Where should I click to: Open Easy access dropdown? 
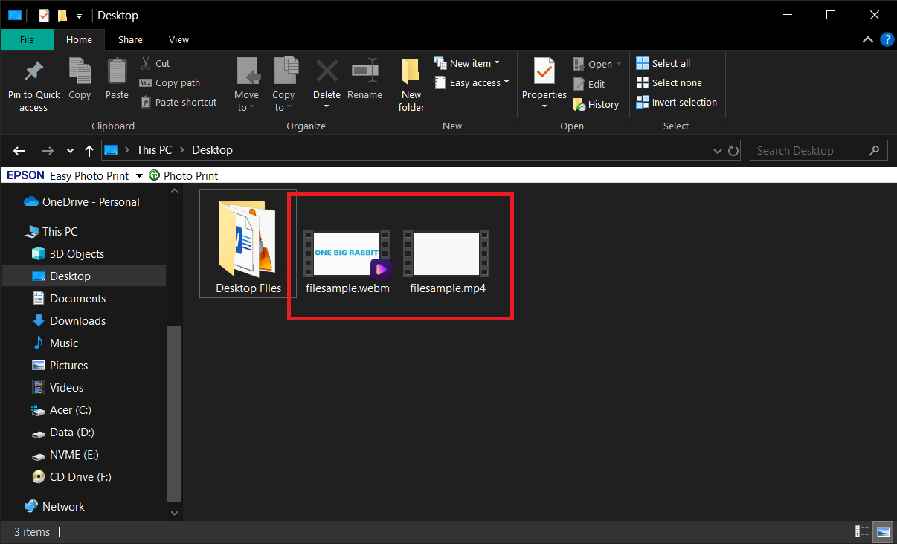click(472, 83)
